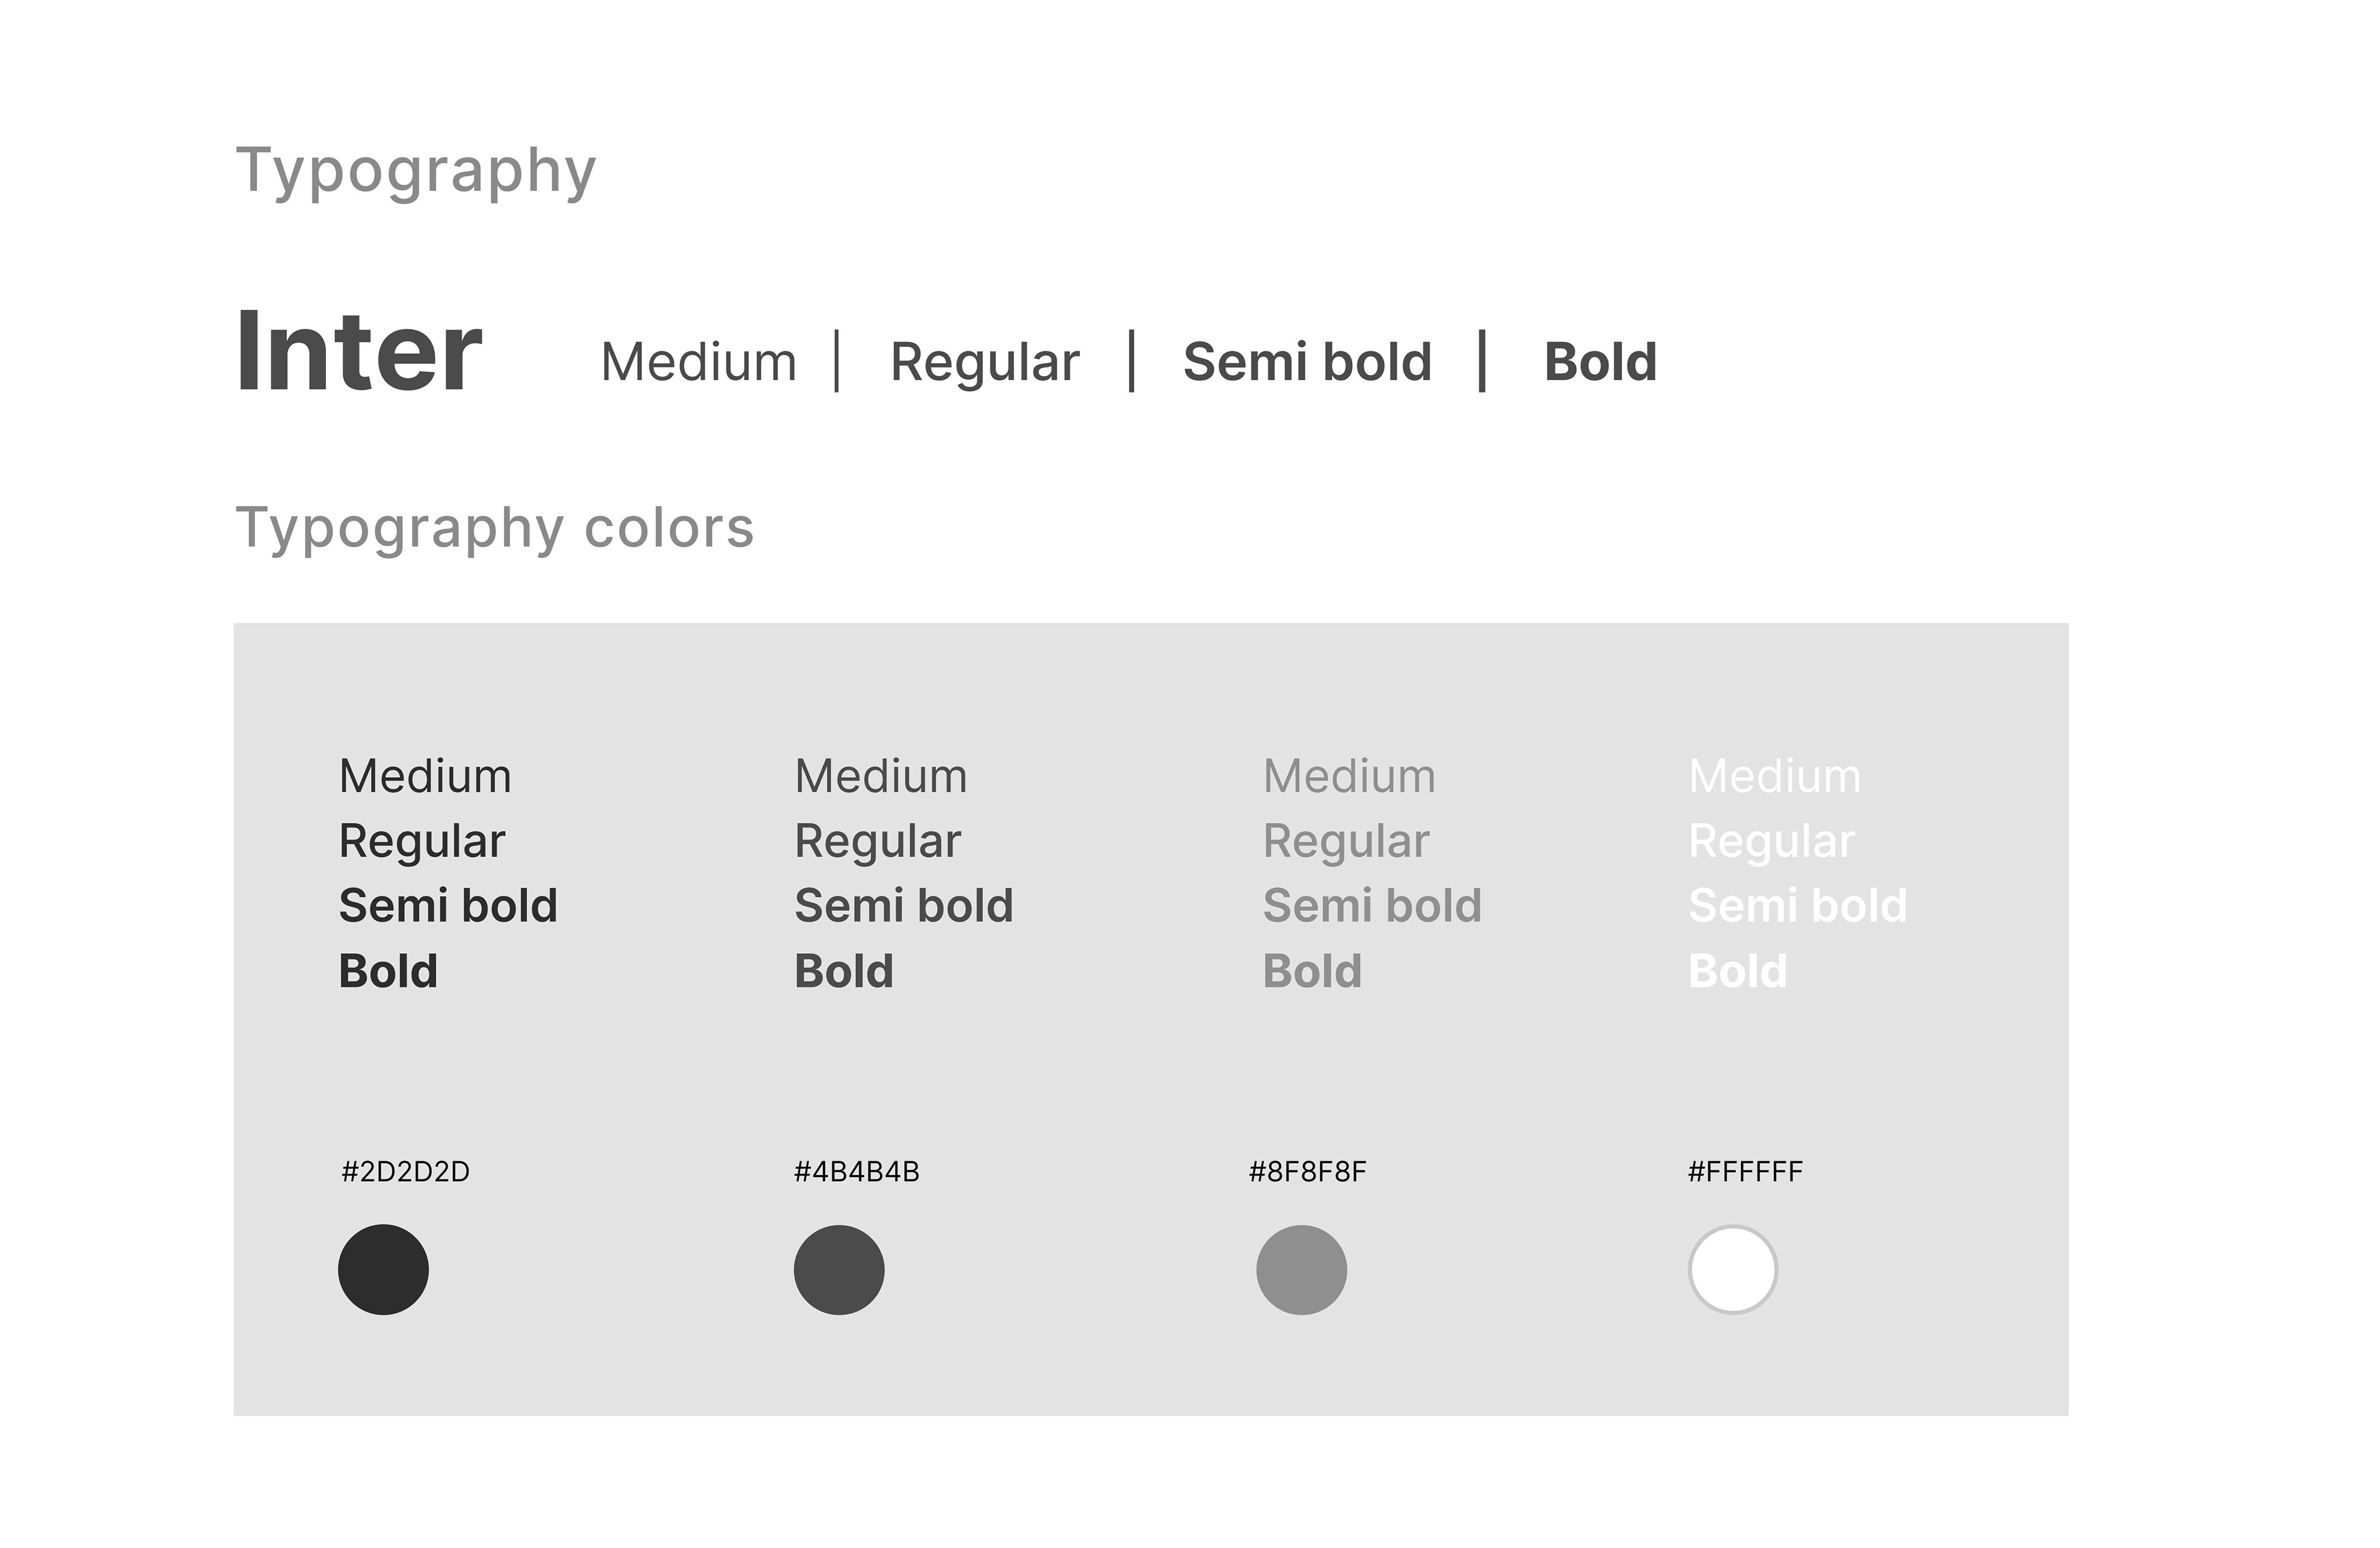Pick the #8F8F8F light gray circle

coord(1301,1269)
